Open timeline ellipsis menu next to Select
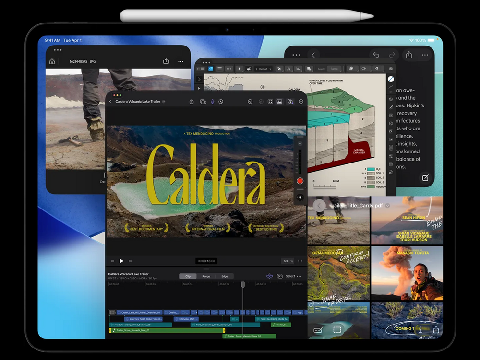 pyautogui.click(x=299, y=276)
